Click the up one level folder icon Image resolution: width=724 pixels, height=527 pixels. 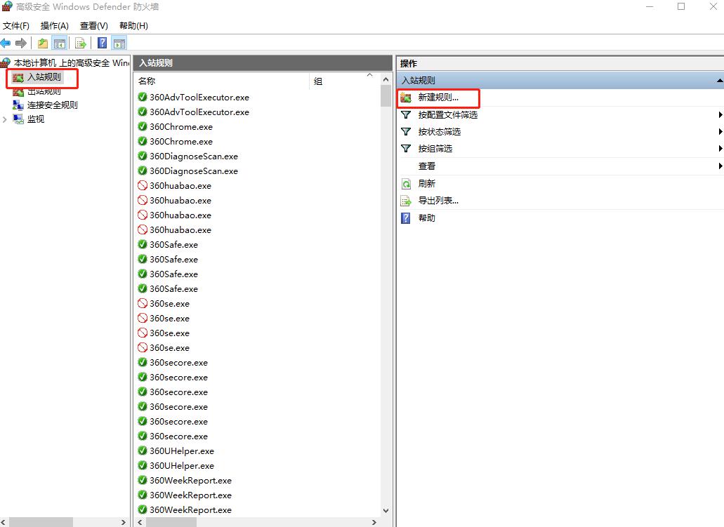click(43, 43)
